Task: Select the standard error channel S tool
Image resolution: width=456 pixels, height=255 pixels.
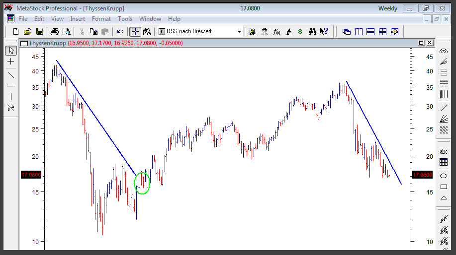Action: pos(444,241)
